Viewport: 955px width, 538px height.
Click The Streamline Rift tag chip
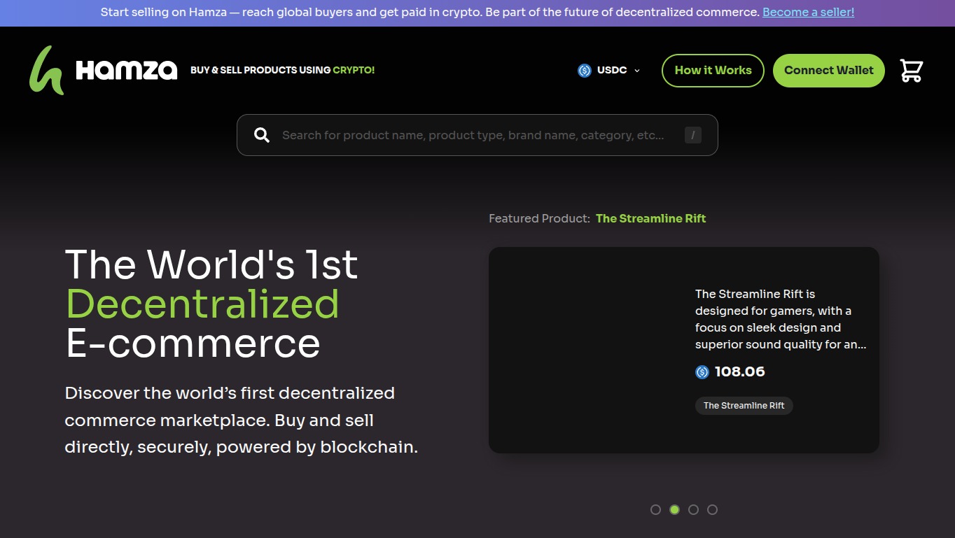pyautogui.click(x=744, y=405)
